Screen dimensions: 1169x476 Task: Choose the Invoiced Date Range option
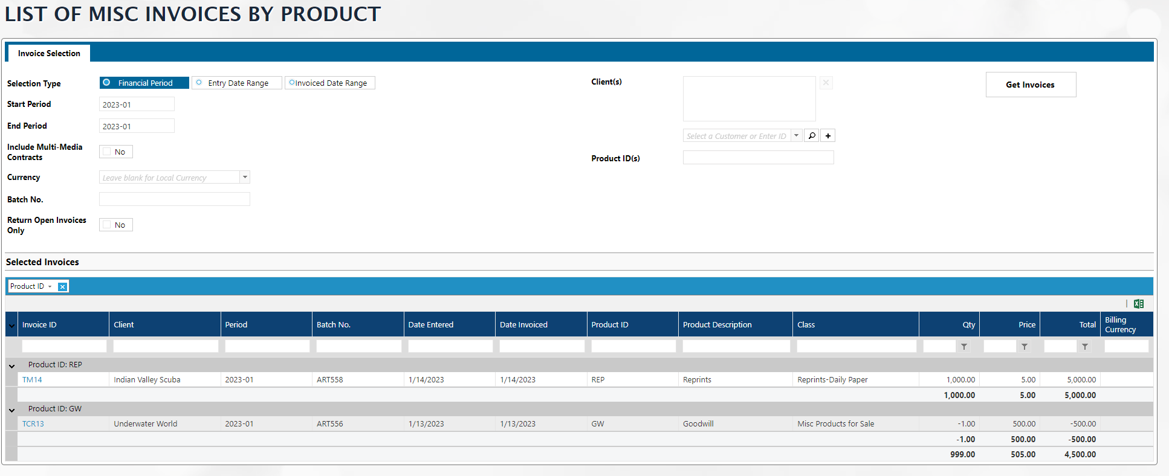(x=292, y=83)
